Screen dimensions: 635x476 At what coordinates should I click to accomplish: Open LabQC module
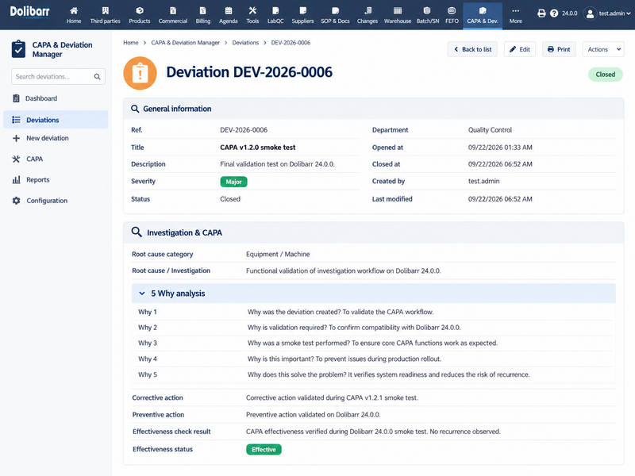click(275, 15)
